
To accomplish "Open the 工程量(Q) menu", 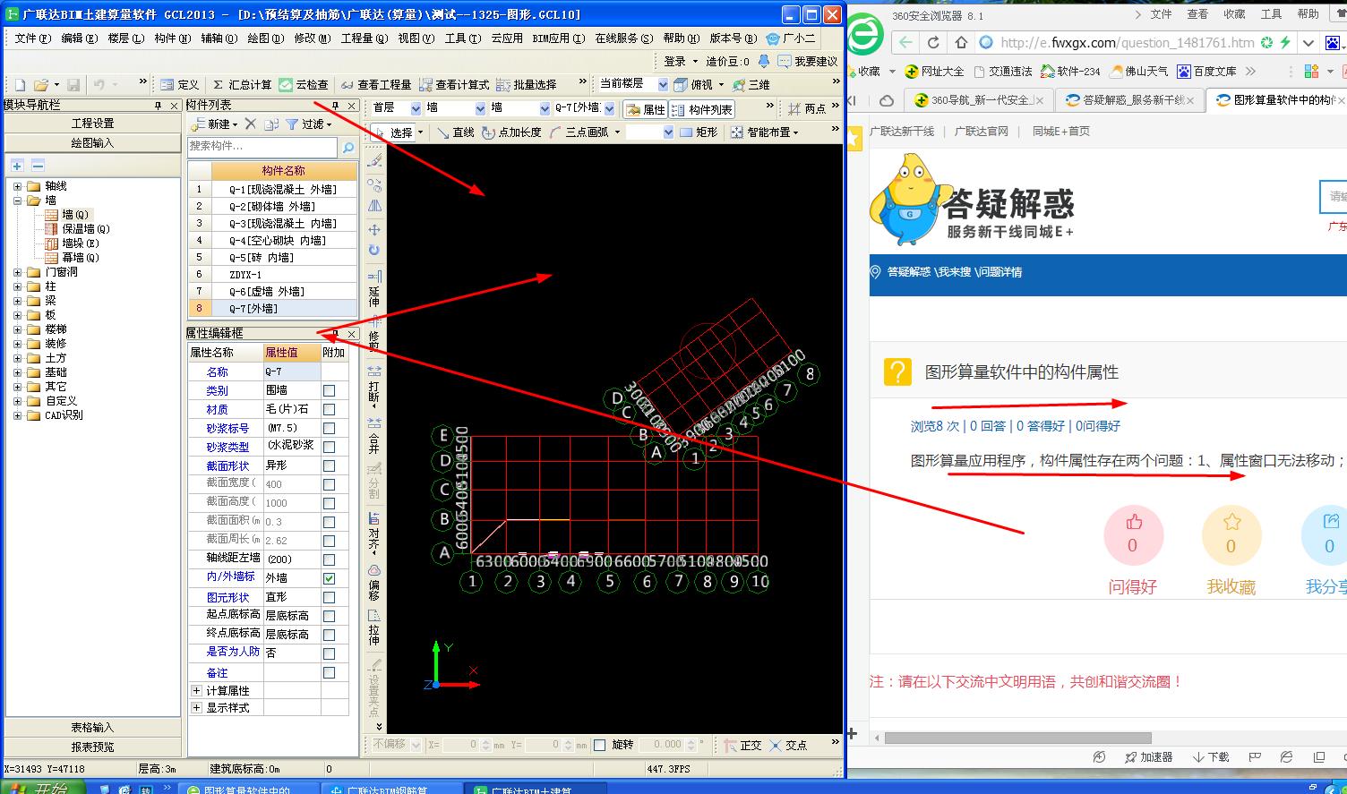I will pos(365,38).
